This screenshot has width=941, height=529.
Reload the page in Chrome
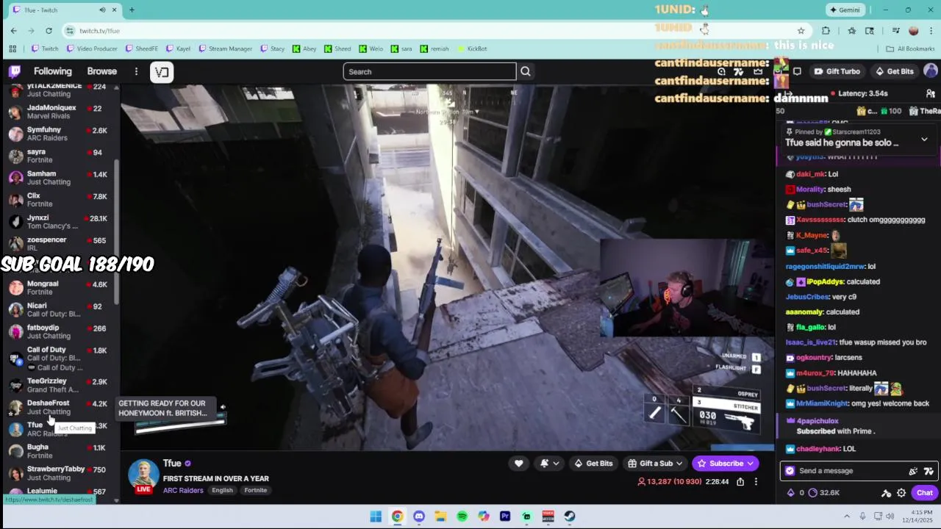tap(49, 30)
